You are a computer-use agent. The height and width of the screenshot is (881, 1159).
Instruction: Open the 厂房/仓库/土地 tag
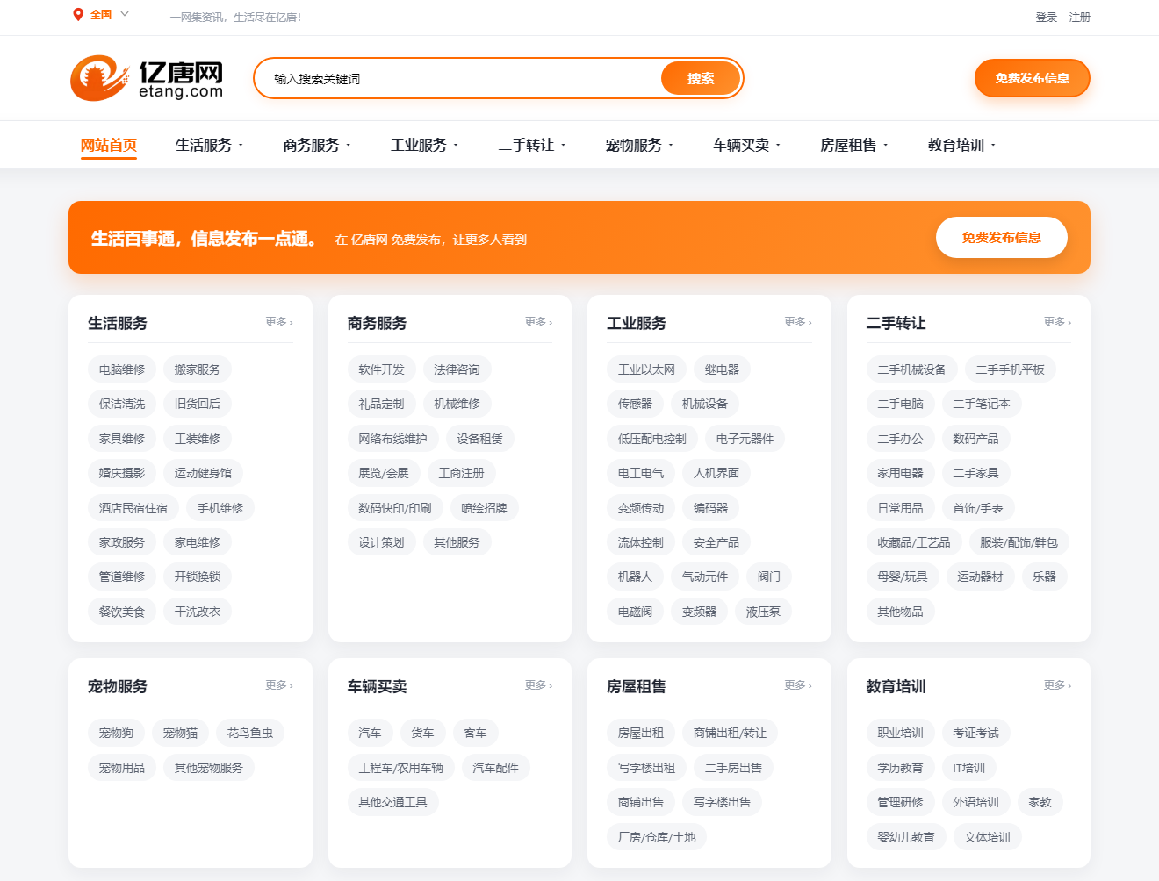[657, 837]
